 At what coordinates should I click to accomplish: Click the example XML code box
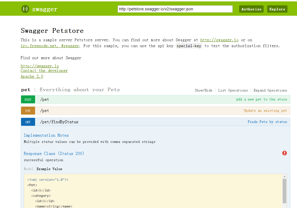pos(153,191)
